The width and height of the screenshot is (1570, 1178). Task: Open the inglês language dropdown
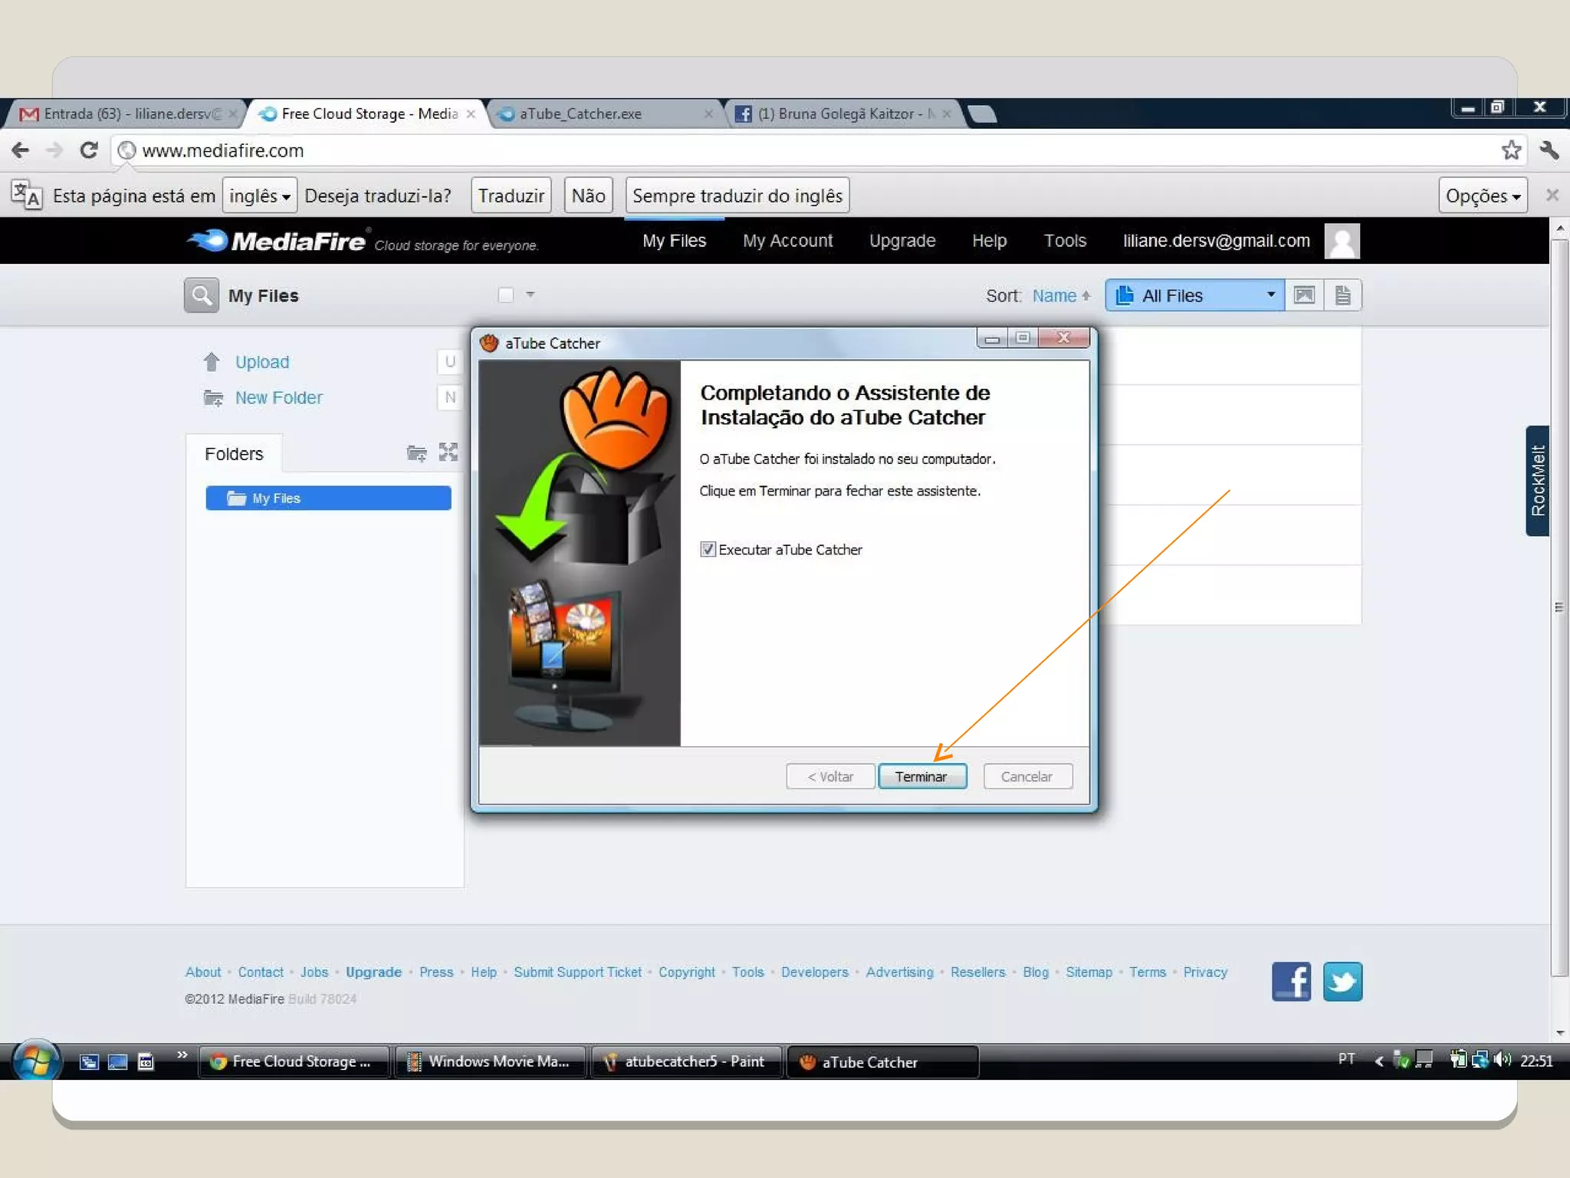coord(259,196)
